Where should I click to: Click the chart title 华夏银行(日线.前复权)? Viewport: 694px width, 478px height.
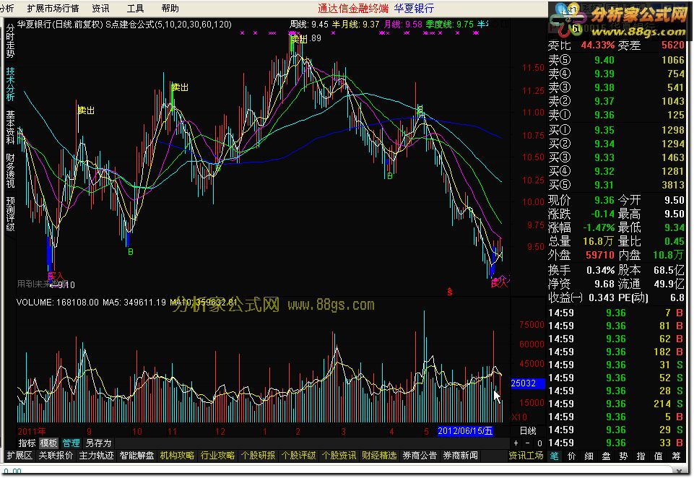60,25
